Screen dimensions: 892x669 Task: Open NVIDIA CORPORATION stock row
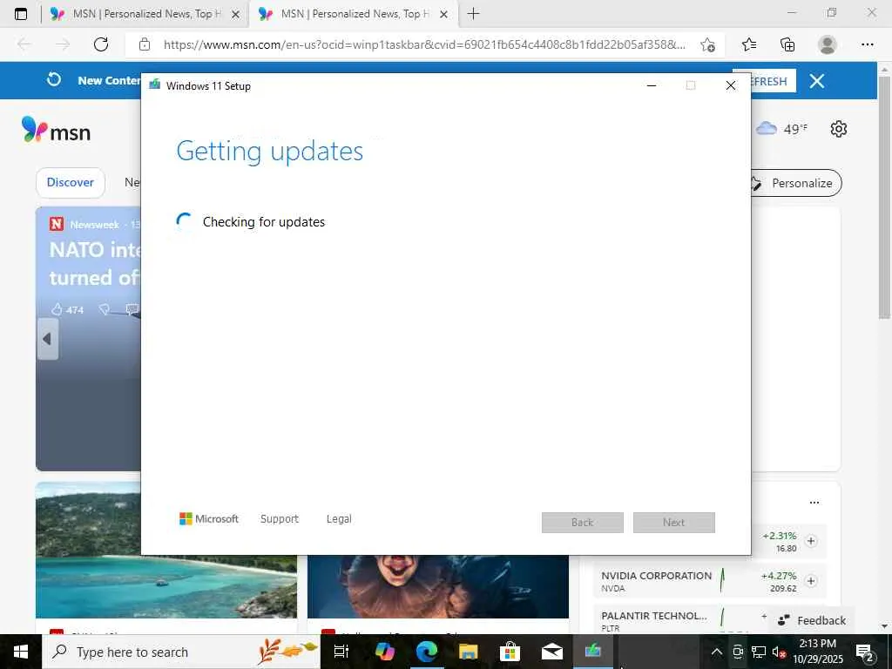coord(709,581)
